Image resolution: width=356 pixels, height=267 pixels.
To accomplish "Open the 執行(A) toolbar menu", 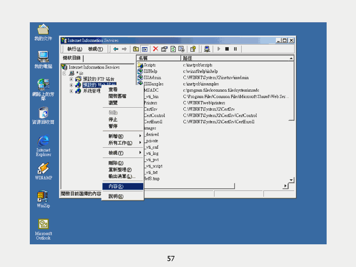I will click(75, 49).
